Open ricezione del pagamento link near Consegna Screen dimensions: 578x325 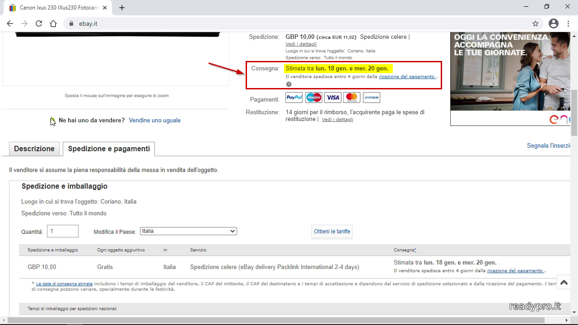coord(407,77)
